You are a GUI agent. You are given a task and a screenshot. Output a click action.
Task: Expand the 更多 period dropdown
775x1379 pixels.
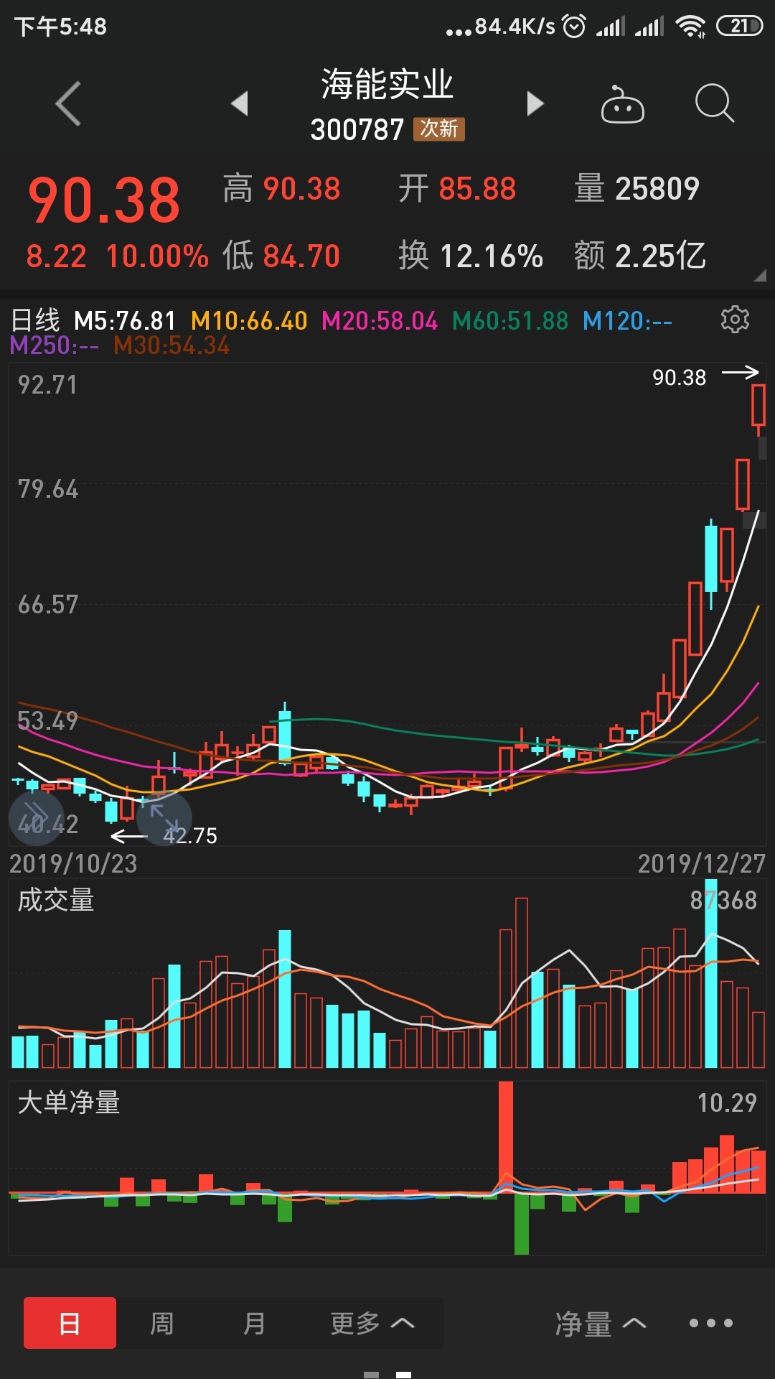point(372,1323)
